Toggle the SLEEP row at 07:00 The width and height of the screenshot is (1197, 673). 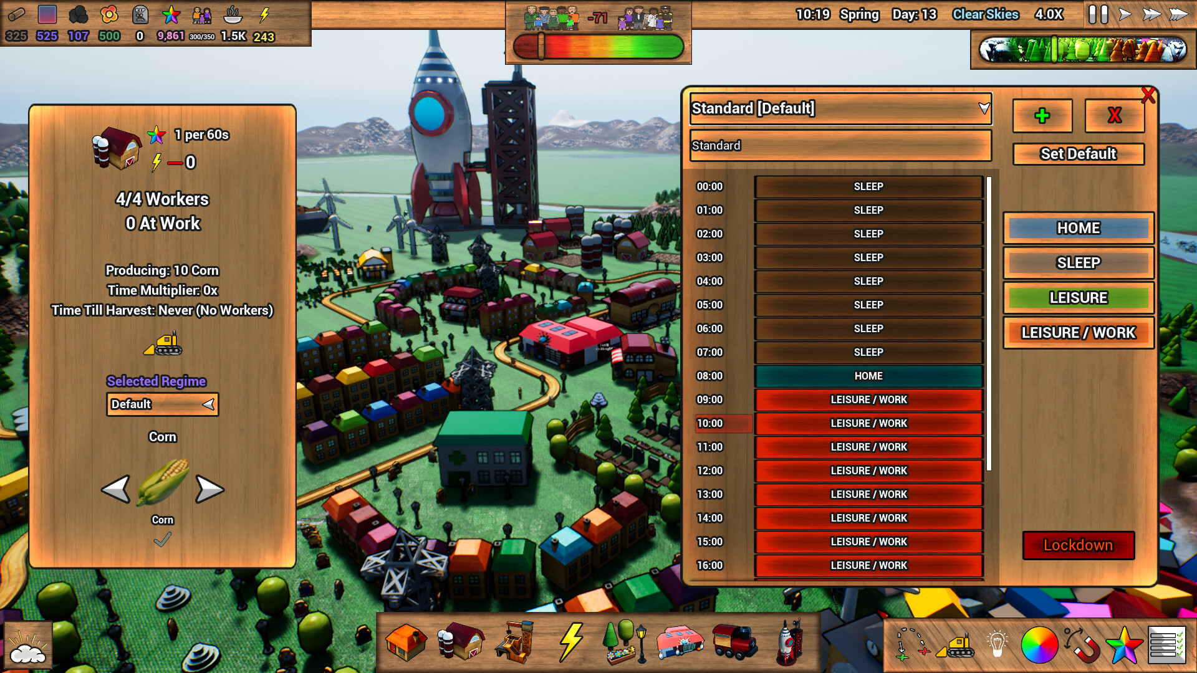point(868,351)
